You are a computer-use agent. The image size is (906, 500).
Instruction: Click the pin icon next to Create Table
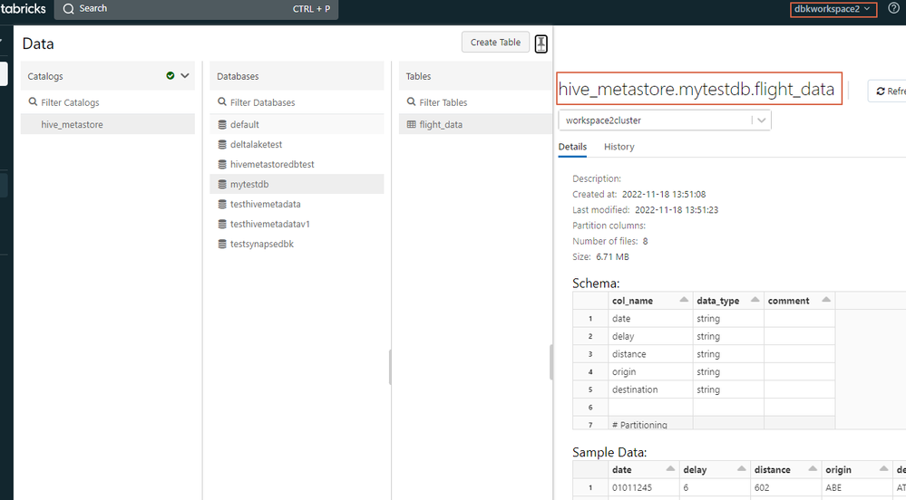541,43
